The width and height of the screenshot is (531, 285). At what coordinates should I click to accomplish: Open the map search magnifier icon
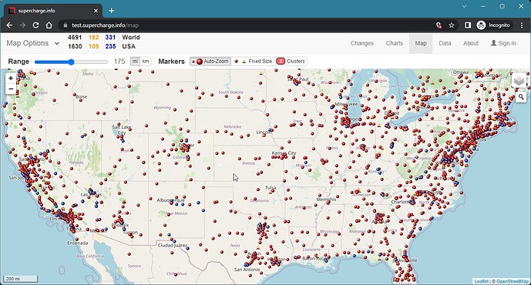pyautogui.click(x=521, y=97)
